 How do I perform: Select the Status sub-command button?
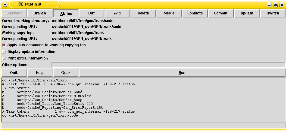click(66, 14)
